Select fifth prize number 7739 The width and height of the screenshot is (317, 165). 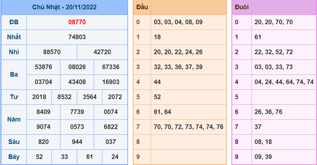tap(77, 112)
